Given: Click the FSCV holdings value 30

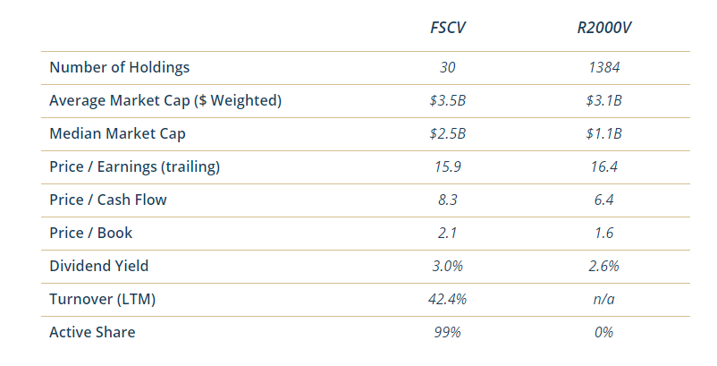Looking at the screenshot, I should coord(448,67).
